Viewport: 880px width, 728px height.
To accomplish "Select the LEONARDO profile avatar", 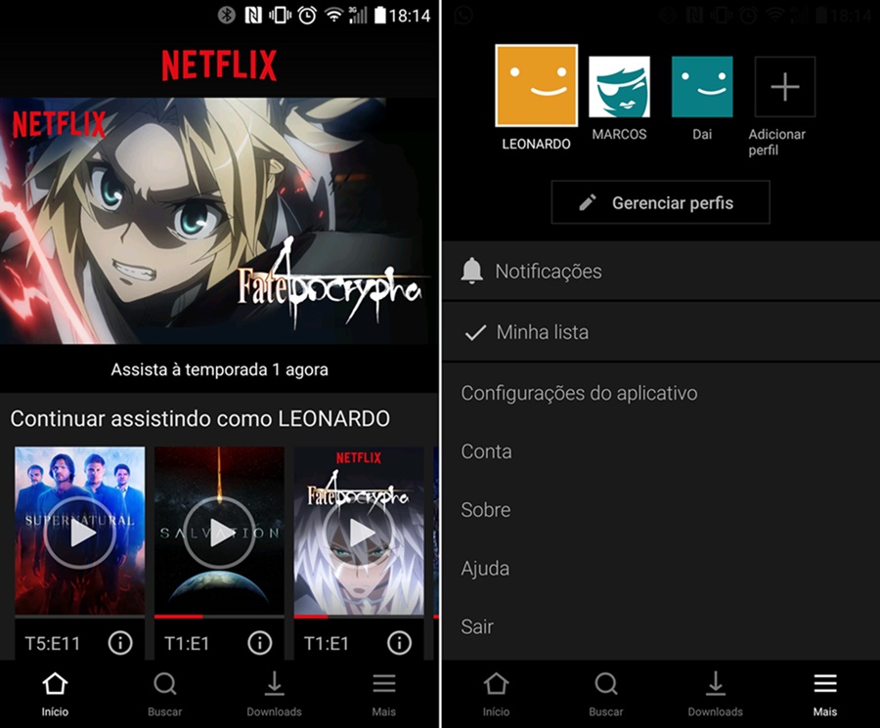I will coord(537,86).
